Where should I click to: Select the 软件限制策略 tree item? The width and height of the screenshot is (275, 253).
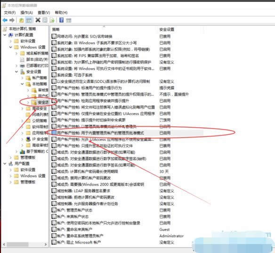click(x=40, y=127)
